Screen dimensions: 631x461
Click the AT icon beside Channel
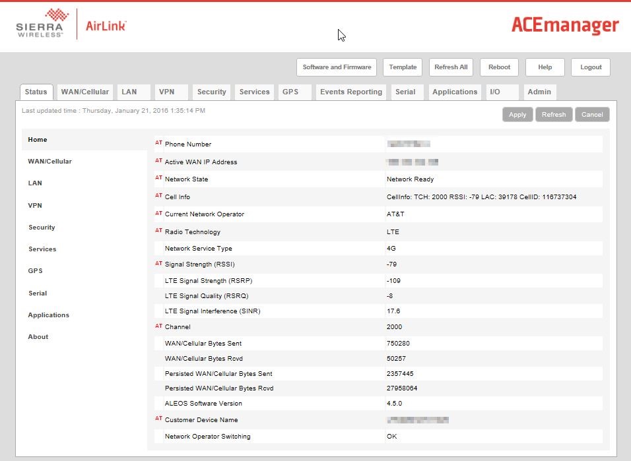point(158,326)
